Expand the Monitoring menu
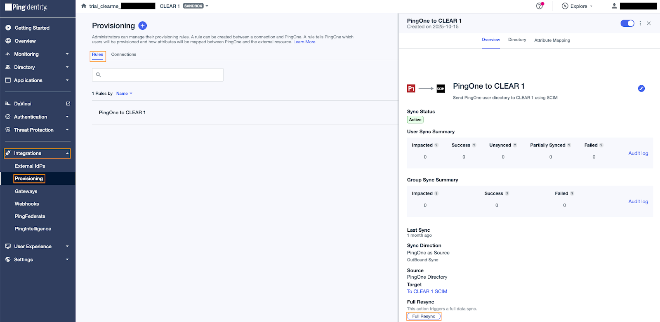 67,54
